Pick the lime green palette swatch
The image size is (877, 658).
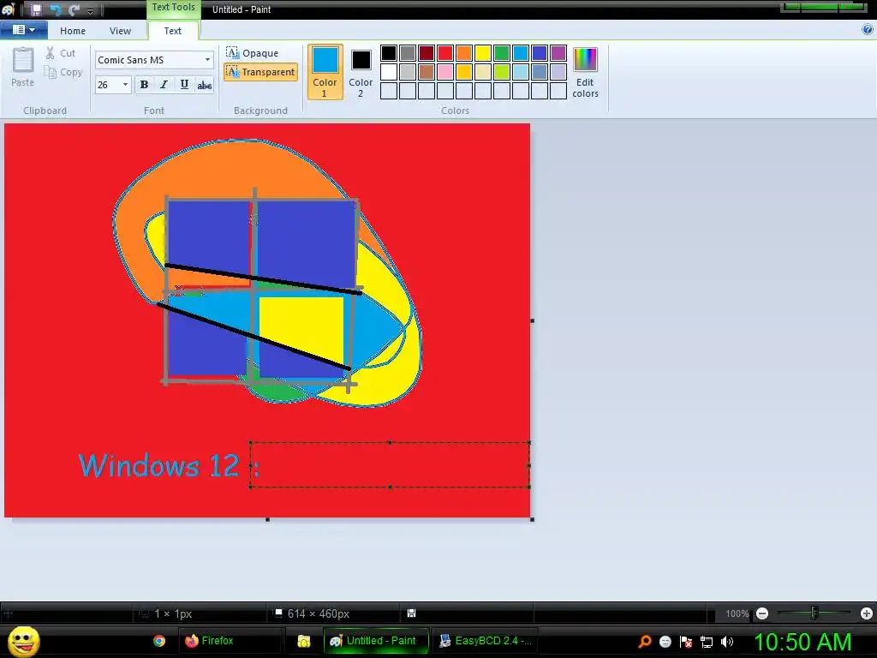(502, 72)
